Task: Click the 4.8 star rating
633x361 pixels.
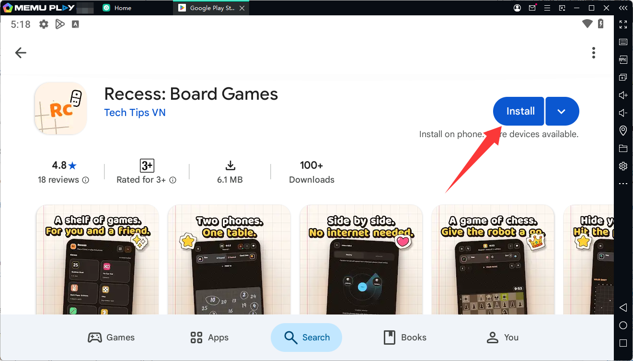Action: coord(64,165)
